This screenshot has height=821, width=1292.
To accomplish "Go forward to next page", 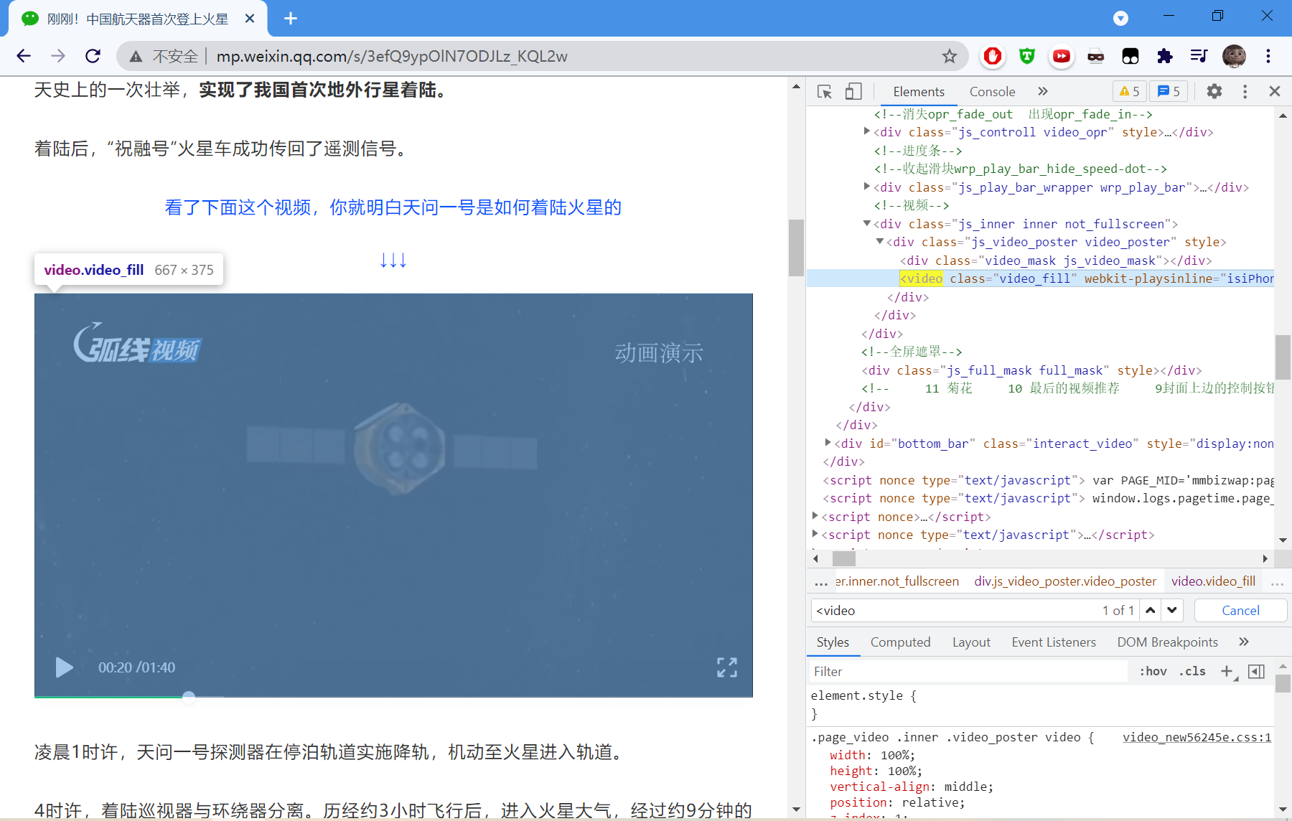I will (58, 56).
